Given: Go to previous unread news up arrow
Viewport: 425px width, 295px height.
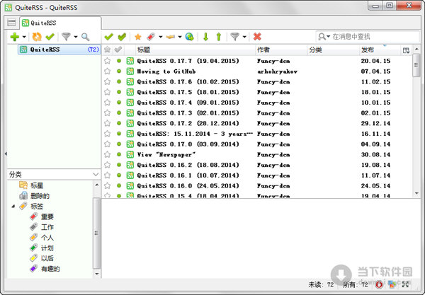Looking at the screenshot, I should [x=219, y=37].
